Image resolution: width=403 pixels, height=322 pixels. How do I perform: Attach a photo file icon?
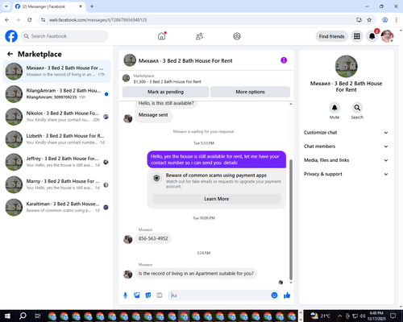click(x=137, y=295)
